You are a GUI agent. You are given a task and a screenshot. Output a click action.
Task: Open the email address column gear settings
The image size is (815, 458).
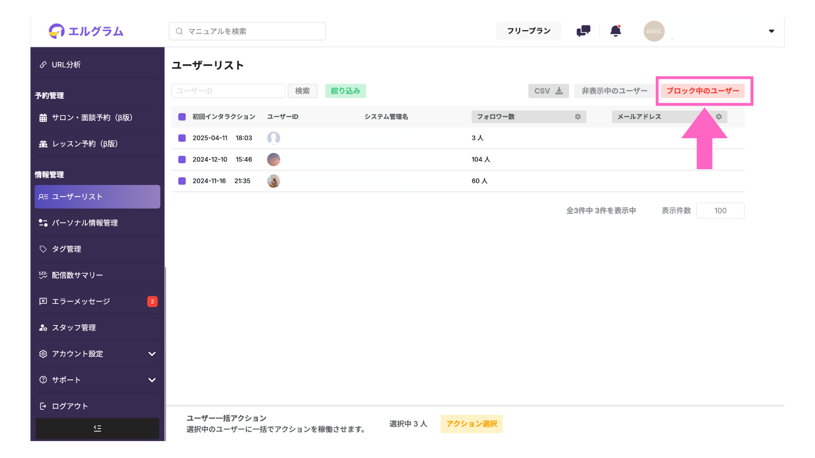point(719,117)
